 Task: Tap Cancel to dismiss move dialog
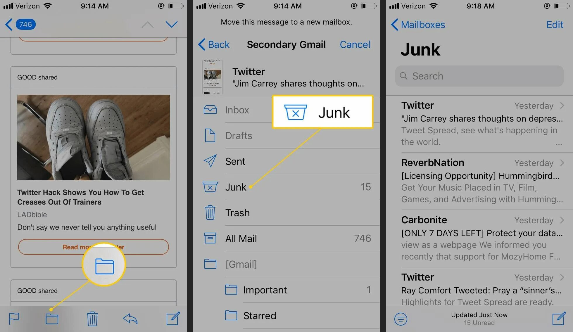coord(355,44)
